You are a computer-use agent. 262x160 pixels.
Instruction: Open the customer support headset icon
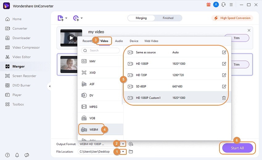click(223, 5)
